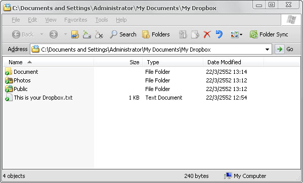Open the Edit menu
Screen dimensions: 303x183
tap(32, 20)
